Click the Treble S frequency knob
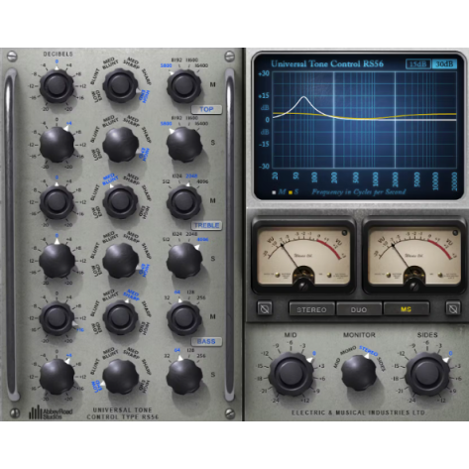Screen dimensions: 469x469 (184, 261)
